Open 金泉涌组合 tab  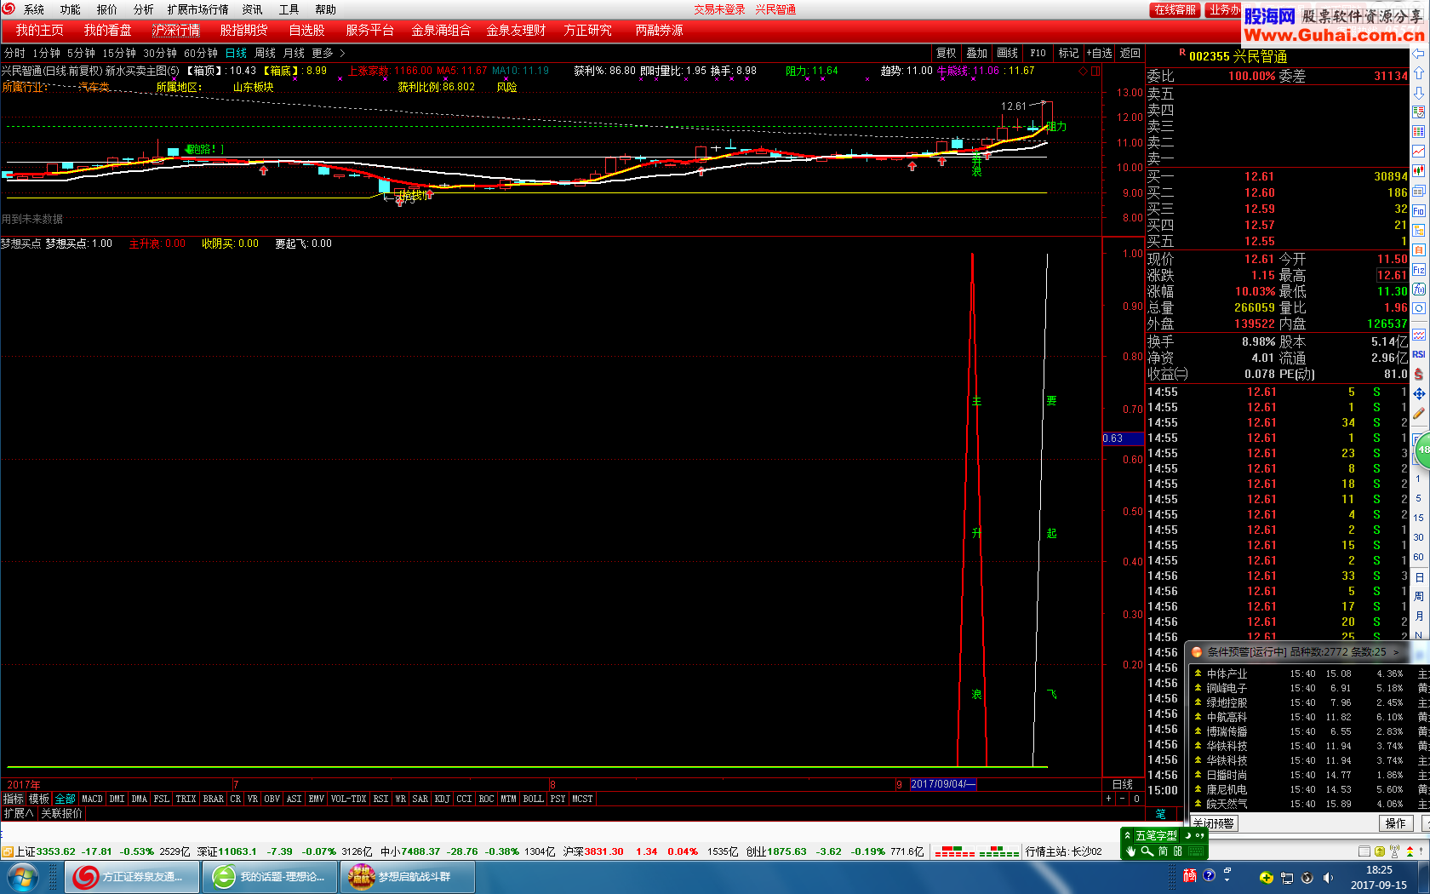(441, 30)
